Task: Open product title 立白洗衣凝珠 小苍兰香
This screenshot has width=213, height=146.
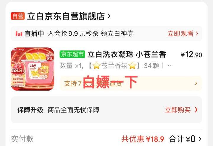Action: pyautogui.click(x=127, y=55)
